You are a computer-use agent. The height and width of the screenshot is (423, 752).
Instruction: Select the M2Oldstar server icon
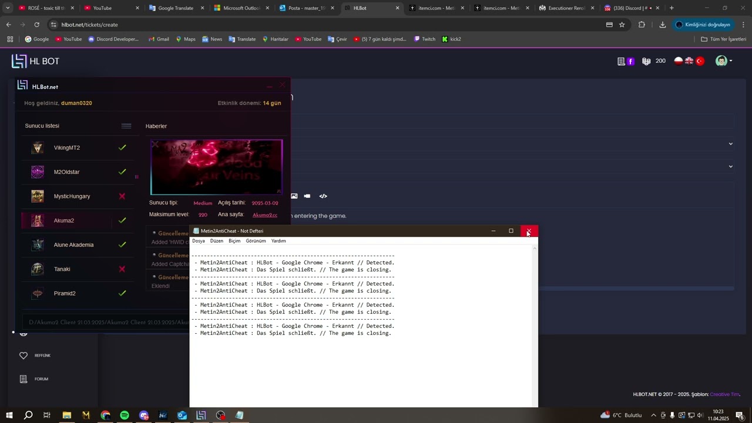pos(38,172)
